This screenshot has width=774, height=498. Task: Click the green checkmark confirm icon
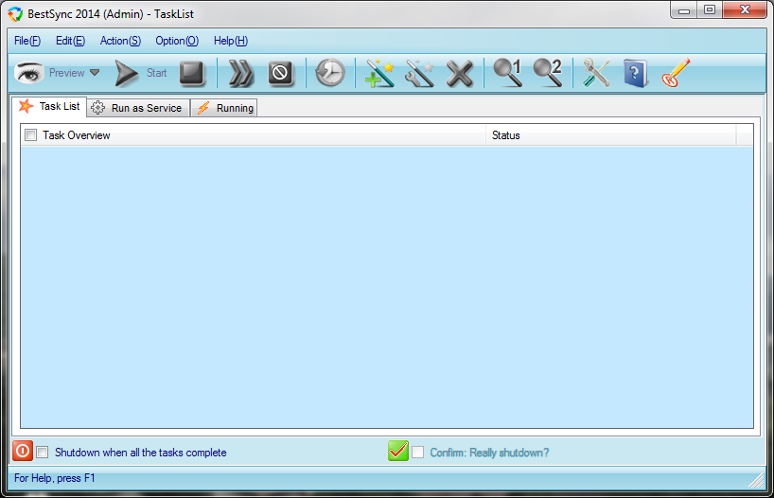pyautogui.click(x=398, y=451)
